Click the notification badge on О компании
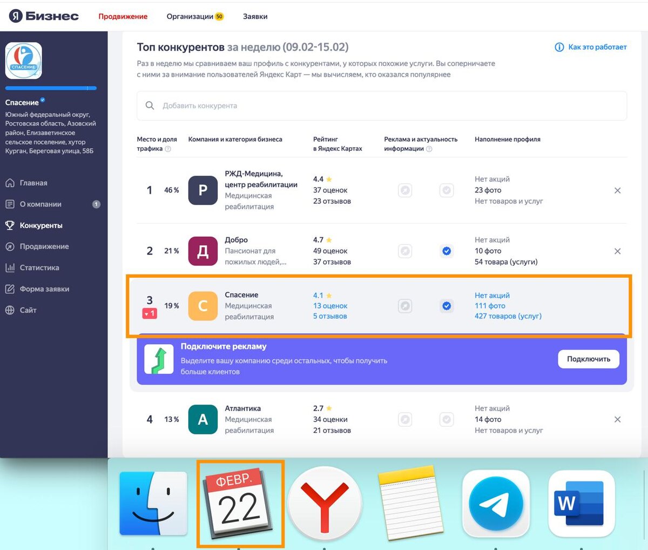The width and height of the screenshot is (648, 550). (x=96, y=204)
